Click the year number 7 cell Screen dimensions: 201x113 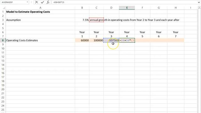pos(176,36)
